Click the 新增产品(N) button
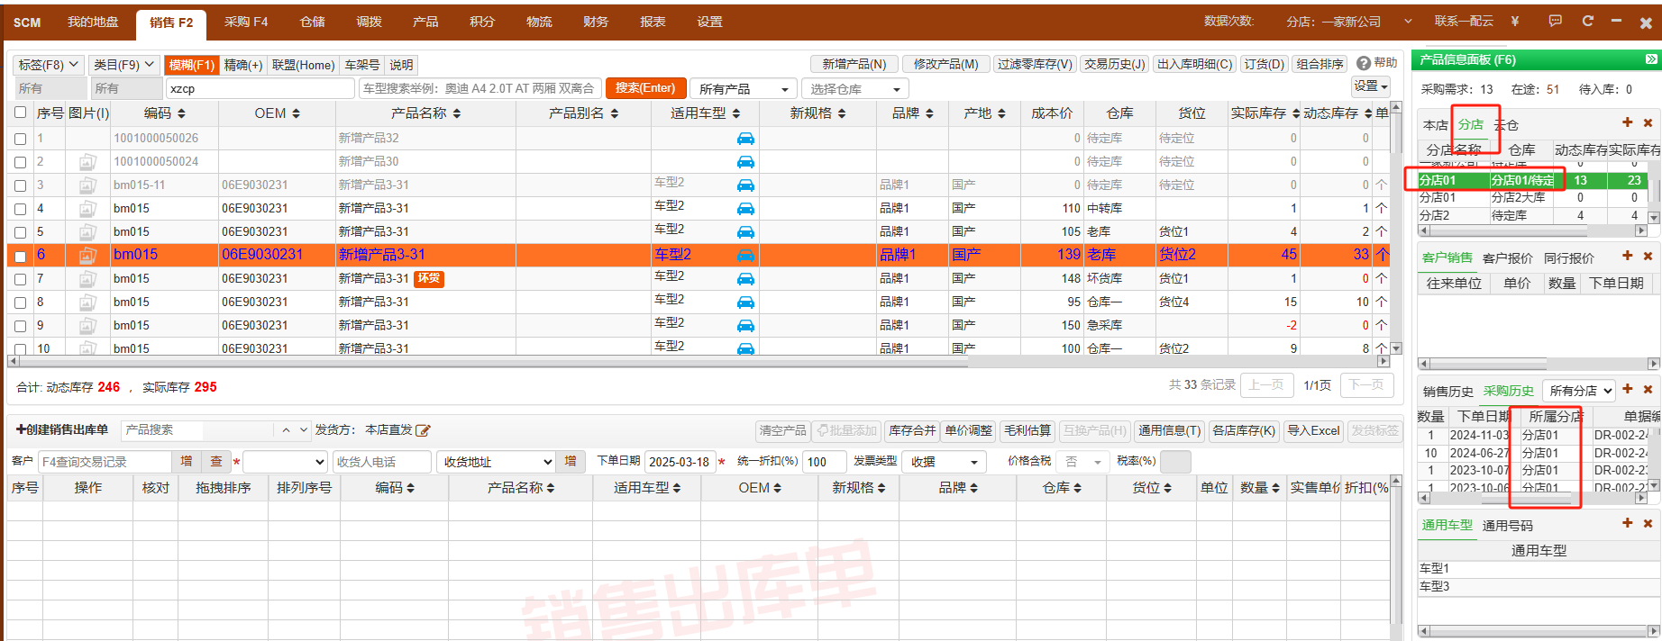The image size is (1662, 641). pos(854,64)
